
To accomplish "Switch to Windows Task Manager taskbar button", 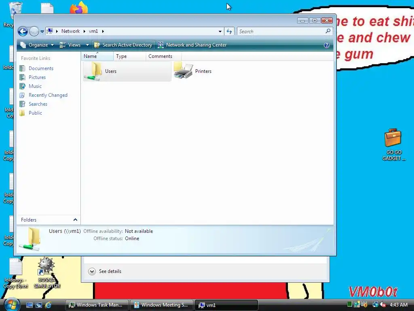I will pyautogui.click(x=97, y=305).
